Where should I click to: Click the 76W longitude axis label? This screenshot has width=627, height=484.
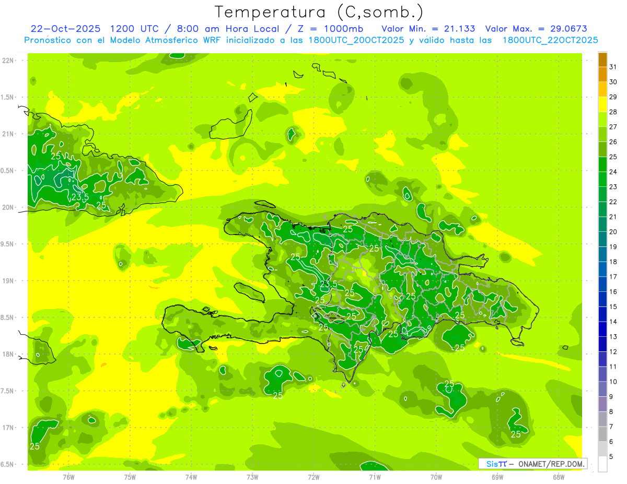pyautogui.click(x=68, y=477)
